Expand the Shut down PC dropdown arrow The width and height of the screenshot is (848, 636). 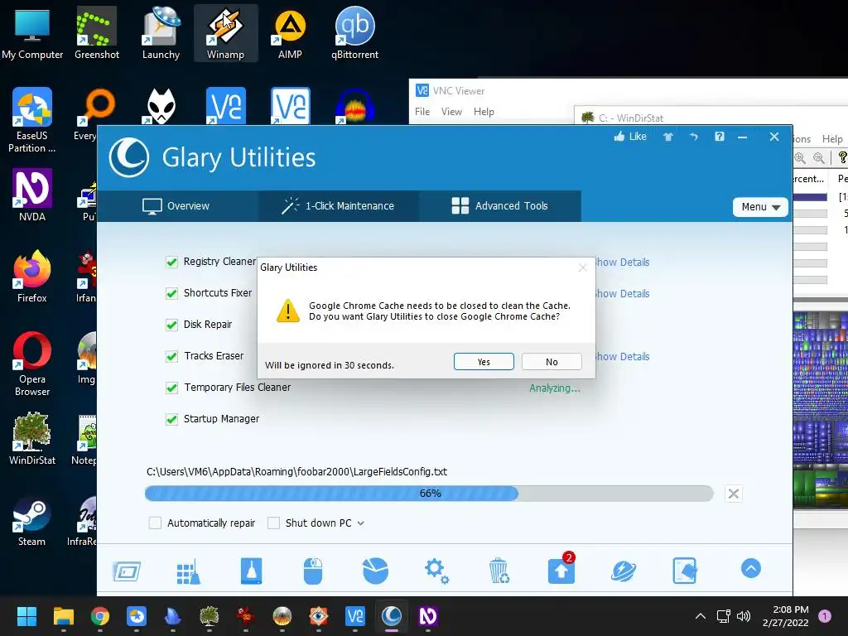coord(361,523)
